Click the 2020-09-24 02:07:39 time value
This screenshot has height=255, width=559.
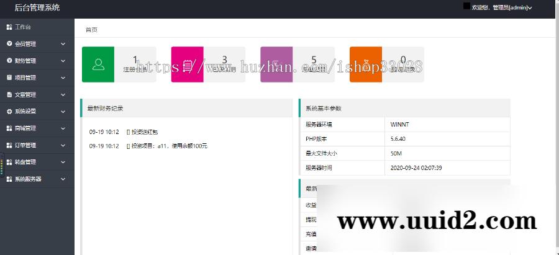click(416, 168)
